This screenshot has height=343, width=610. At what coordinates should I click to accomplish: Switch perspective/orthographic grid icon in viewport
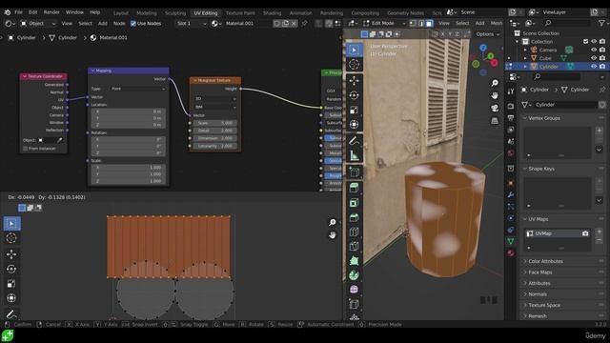point(495,121)
